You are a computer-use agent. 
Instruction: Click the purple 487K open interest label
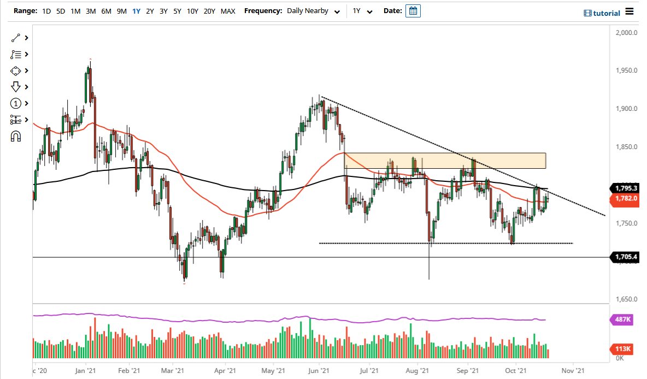622,319
